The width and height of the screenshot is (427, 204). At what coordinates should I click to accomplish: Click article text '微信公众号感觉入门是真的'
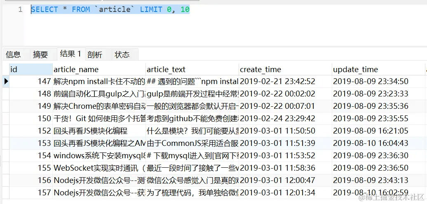pyautogui.click(x=192, y=180)
